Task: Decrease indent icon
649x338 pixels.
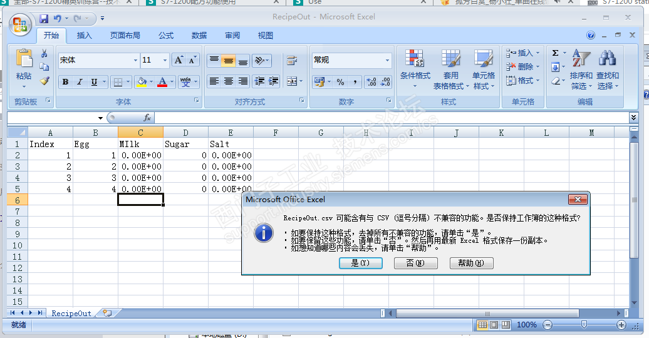Action: click(x=259, y=81)
